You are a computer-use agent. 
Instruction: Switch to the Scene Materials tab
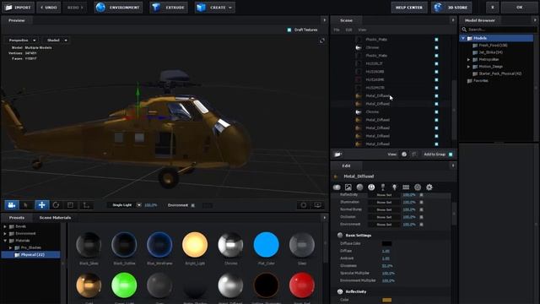coord(55,218)
